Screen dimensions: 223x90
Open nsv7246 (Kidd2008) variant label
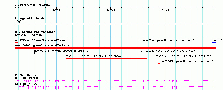(29, 35)
